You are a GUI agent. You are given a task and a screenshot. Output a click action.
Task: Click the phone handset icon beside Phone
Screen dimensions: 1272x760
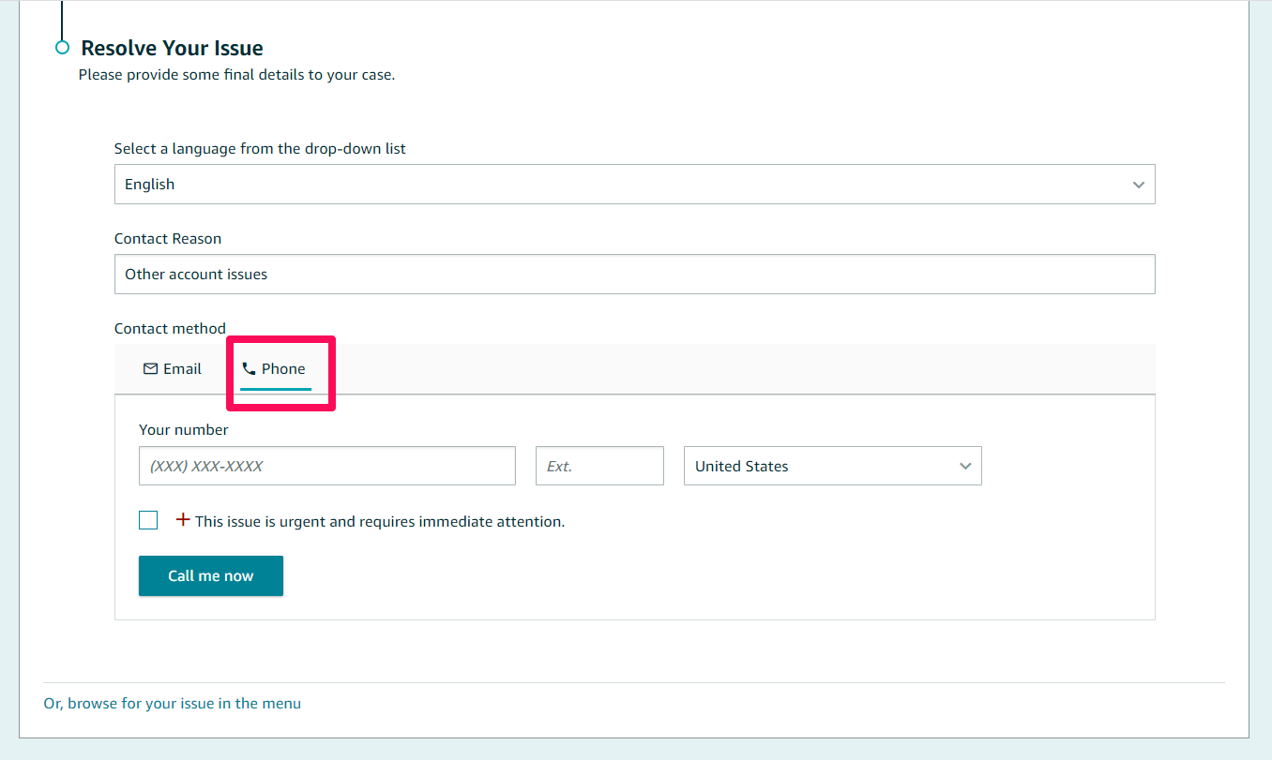[x=248, y=368]
